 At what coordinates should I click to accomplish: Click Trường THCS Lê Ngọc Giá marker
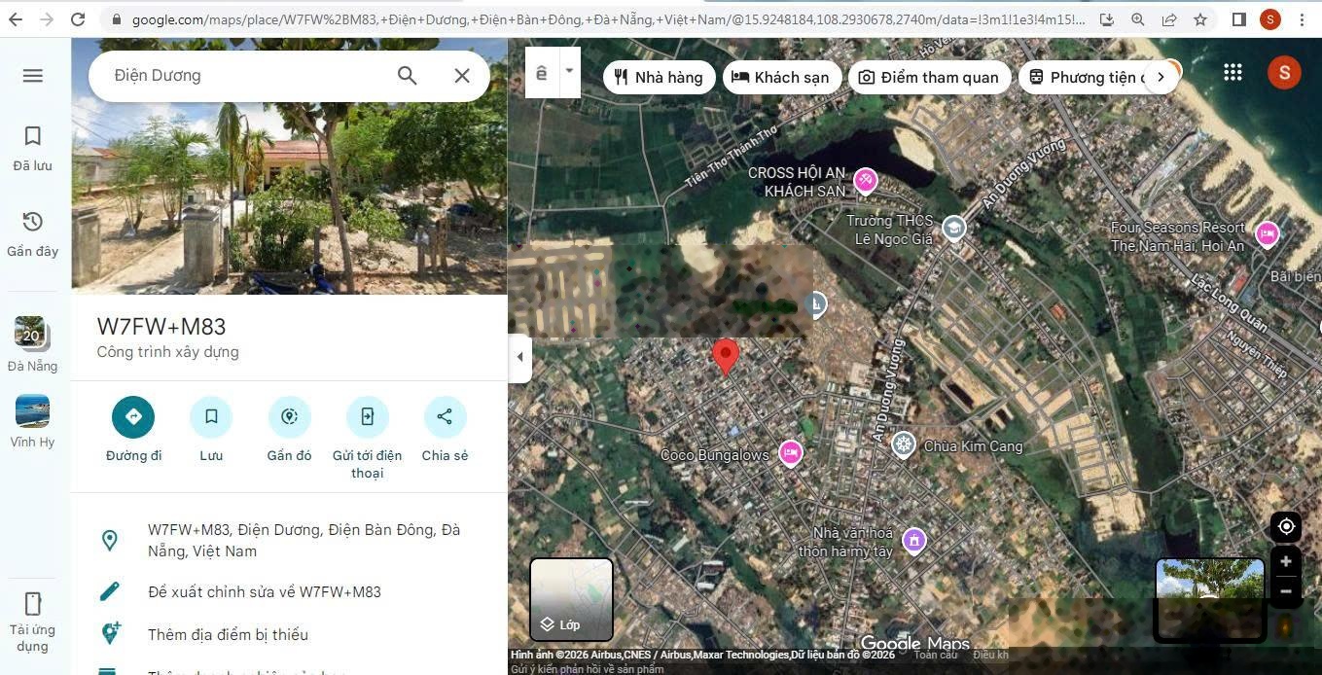[x=953, y=229]
